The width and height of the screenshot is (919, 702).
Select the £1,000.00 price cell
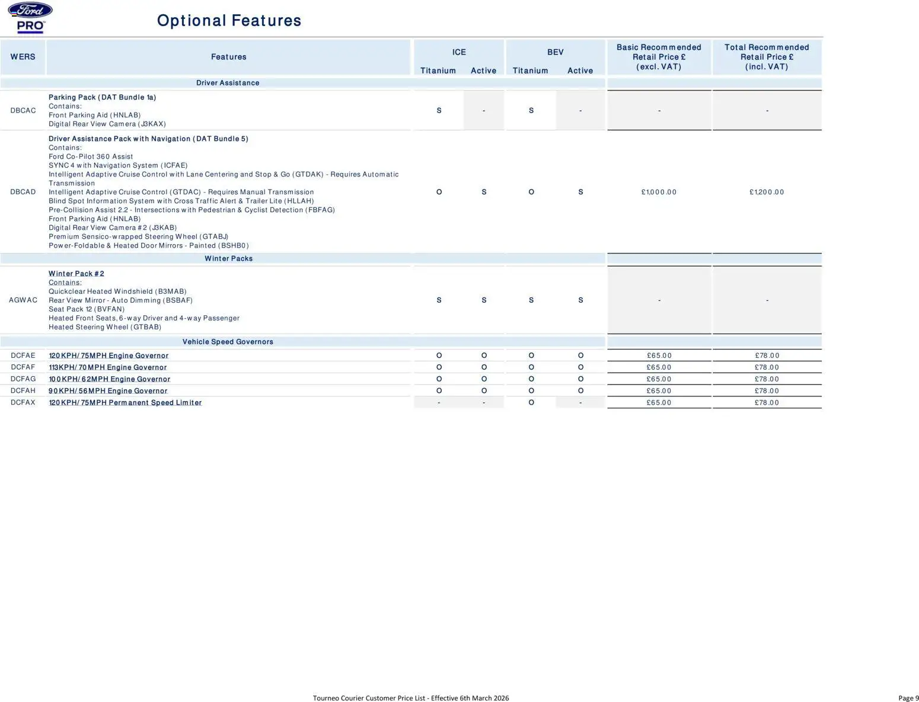click(659, 192)
